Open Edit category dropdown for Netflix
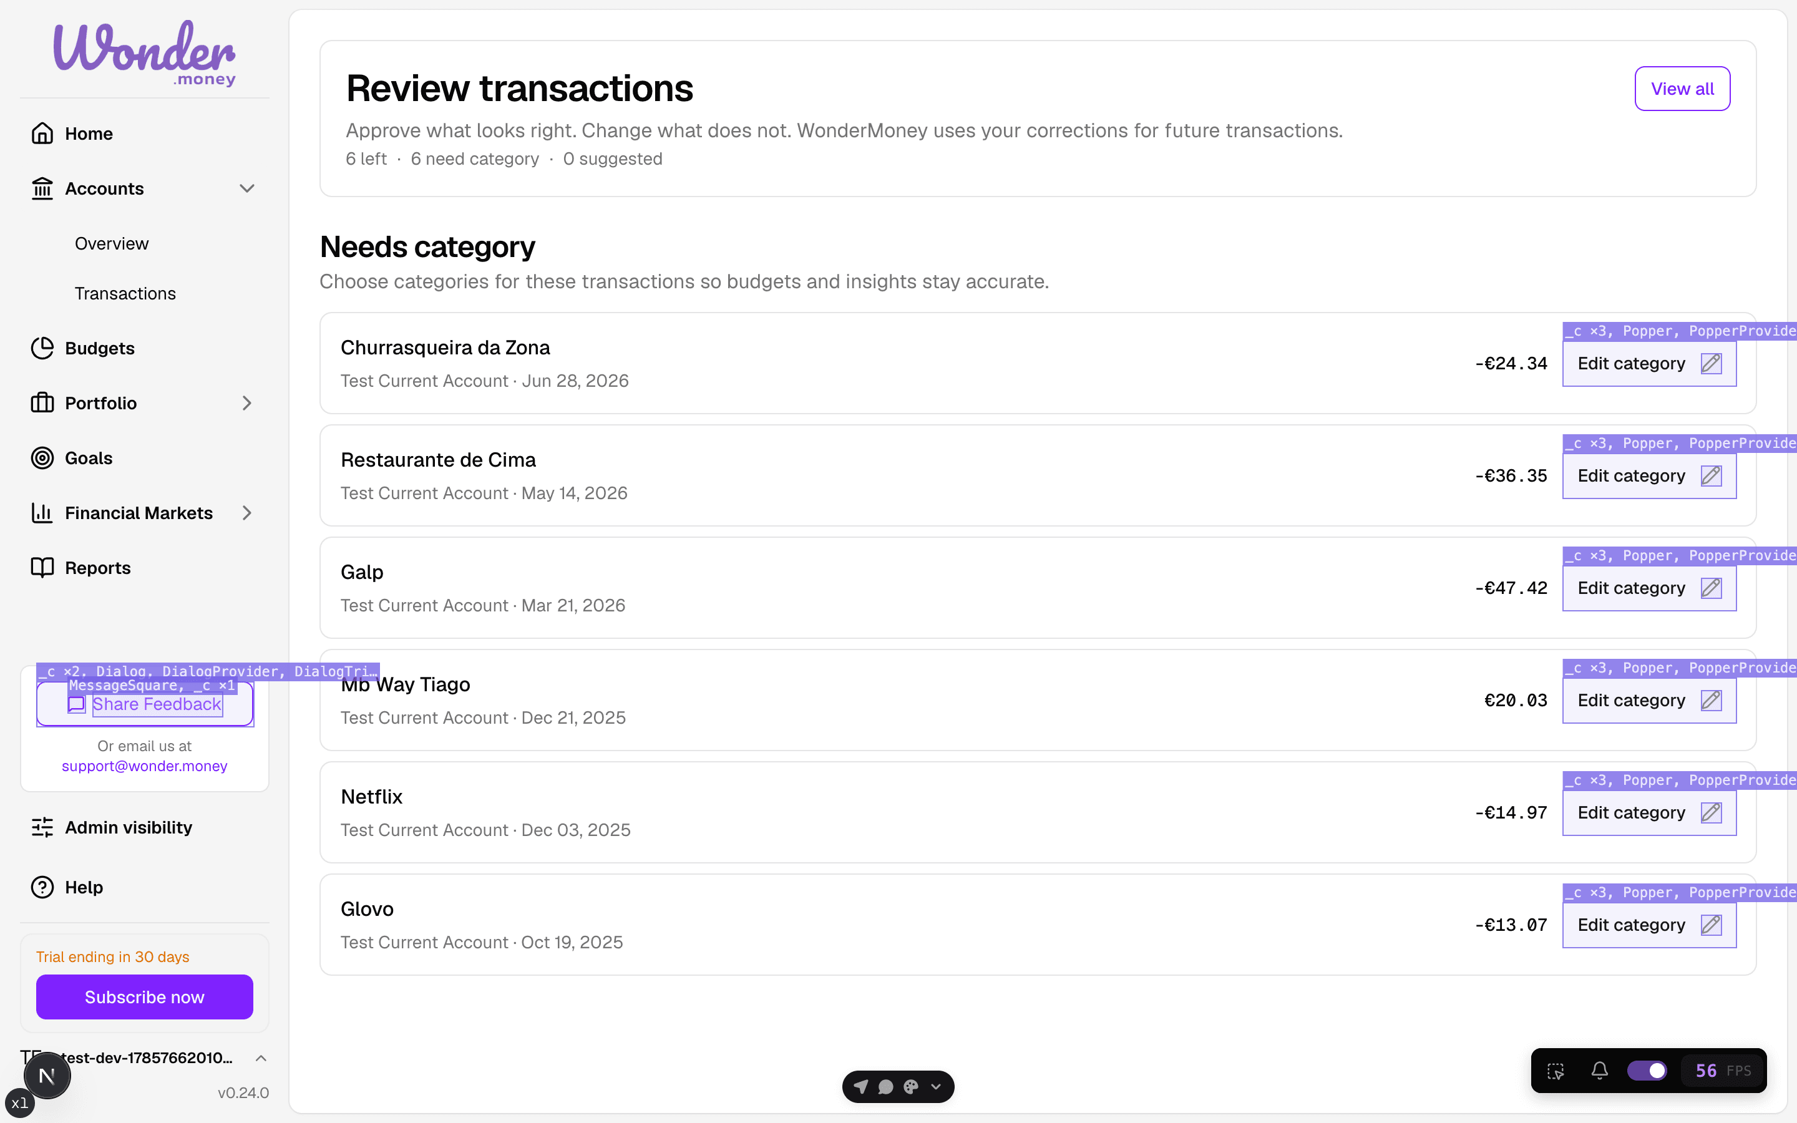 pos(1649,812)
